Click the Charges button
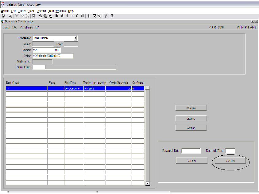The height and width of the screenshot is (194, 259). (191, 108)
